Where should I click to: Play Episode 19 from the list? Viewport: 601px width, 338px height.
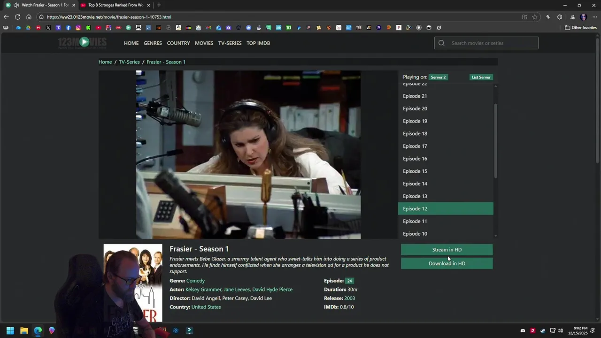[x=446, y=121]
